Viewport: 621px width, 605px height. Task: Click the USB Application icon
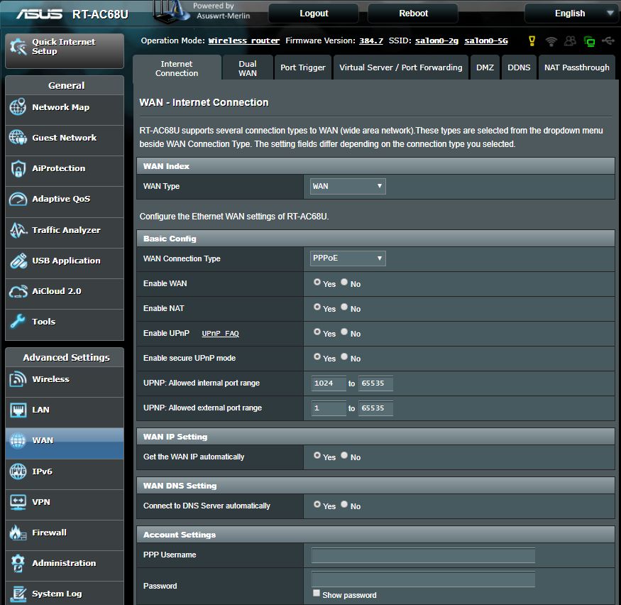[18, 261]
